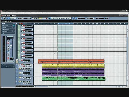Toggle record enable on the Basse track
Image resolution: width=129 pixels, height=97 pixels.
pyautogui.click(x=24, y=66)
